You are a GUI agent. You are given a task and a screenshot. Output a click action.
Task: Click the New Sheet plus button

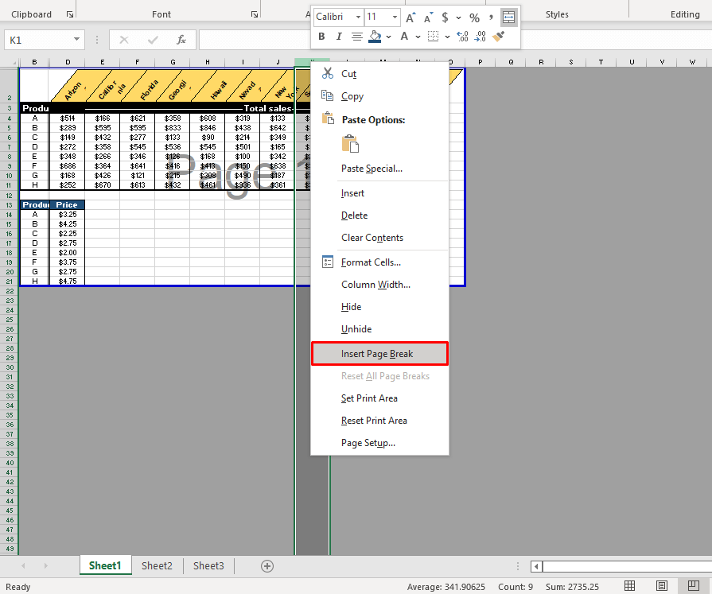pyautogui.click(x=267, y=565)
